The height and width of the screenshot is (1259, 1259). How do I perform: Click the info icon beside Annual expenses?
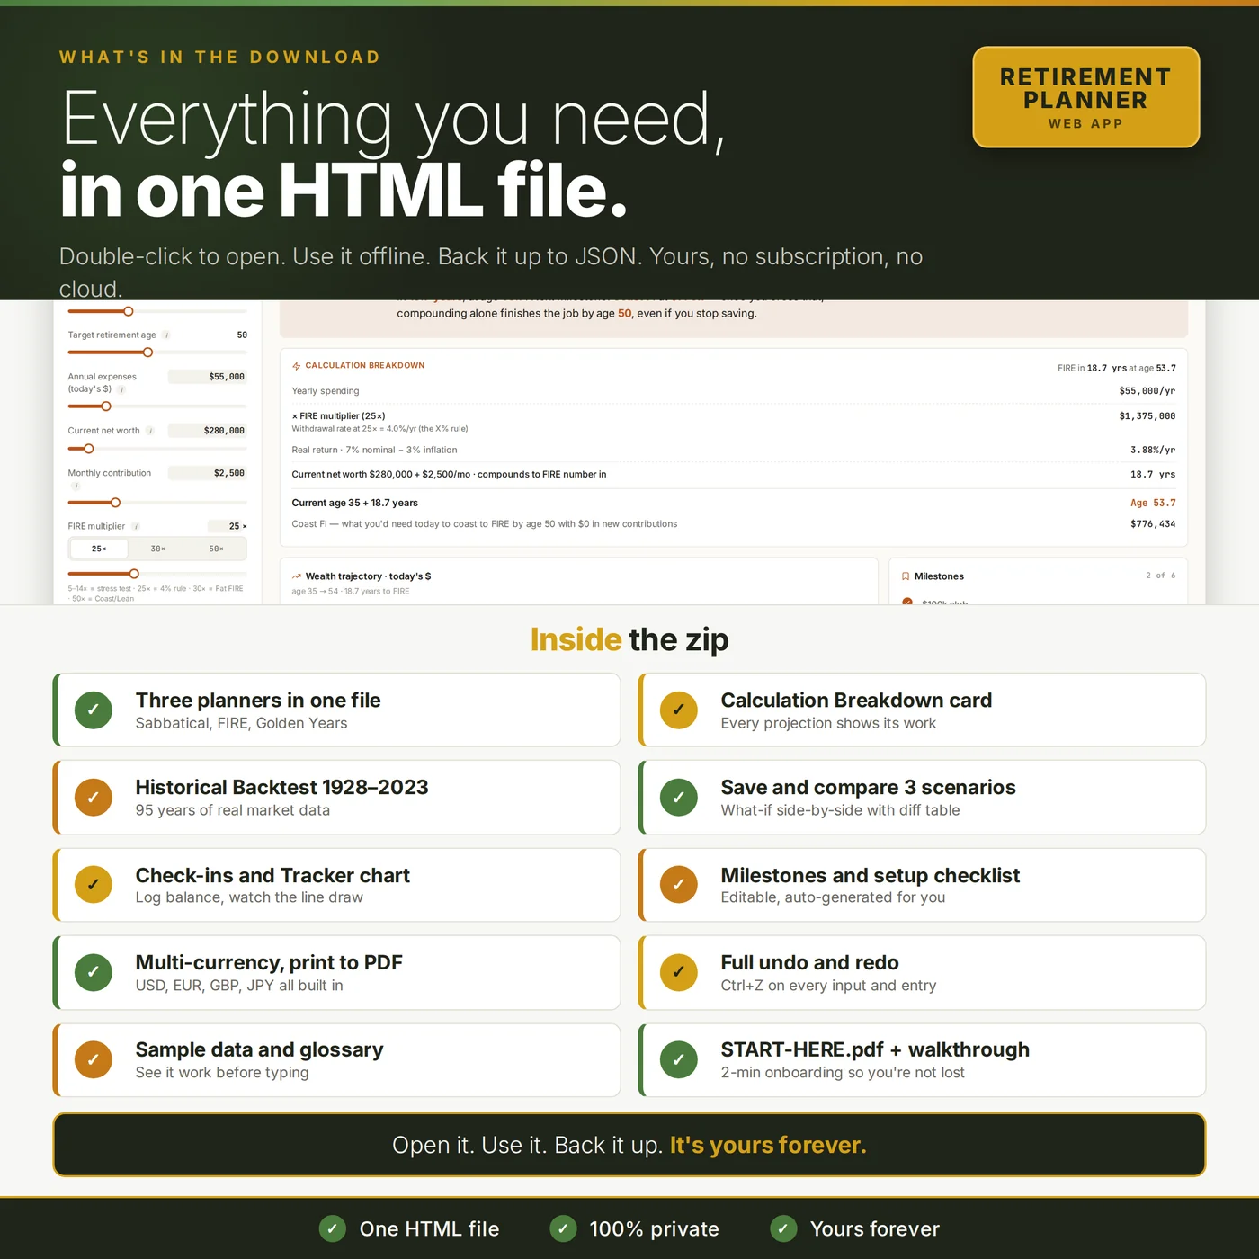coord(121,389)
